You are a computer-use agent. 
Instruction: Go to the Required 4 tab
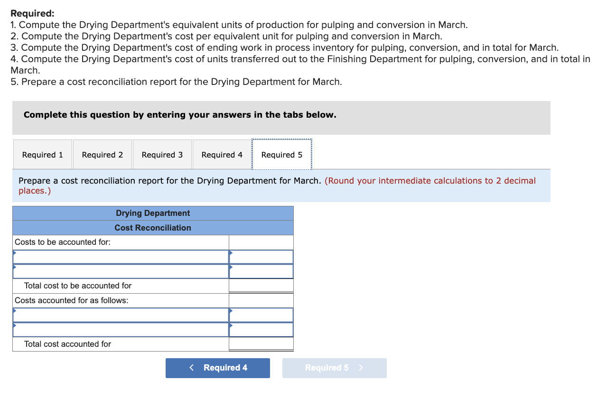[x=222, y=155]
